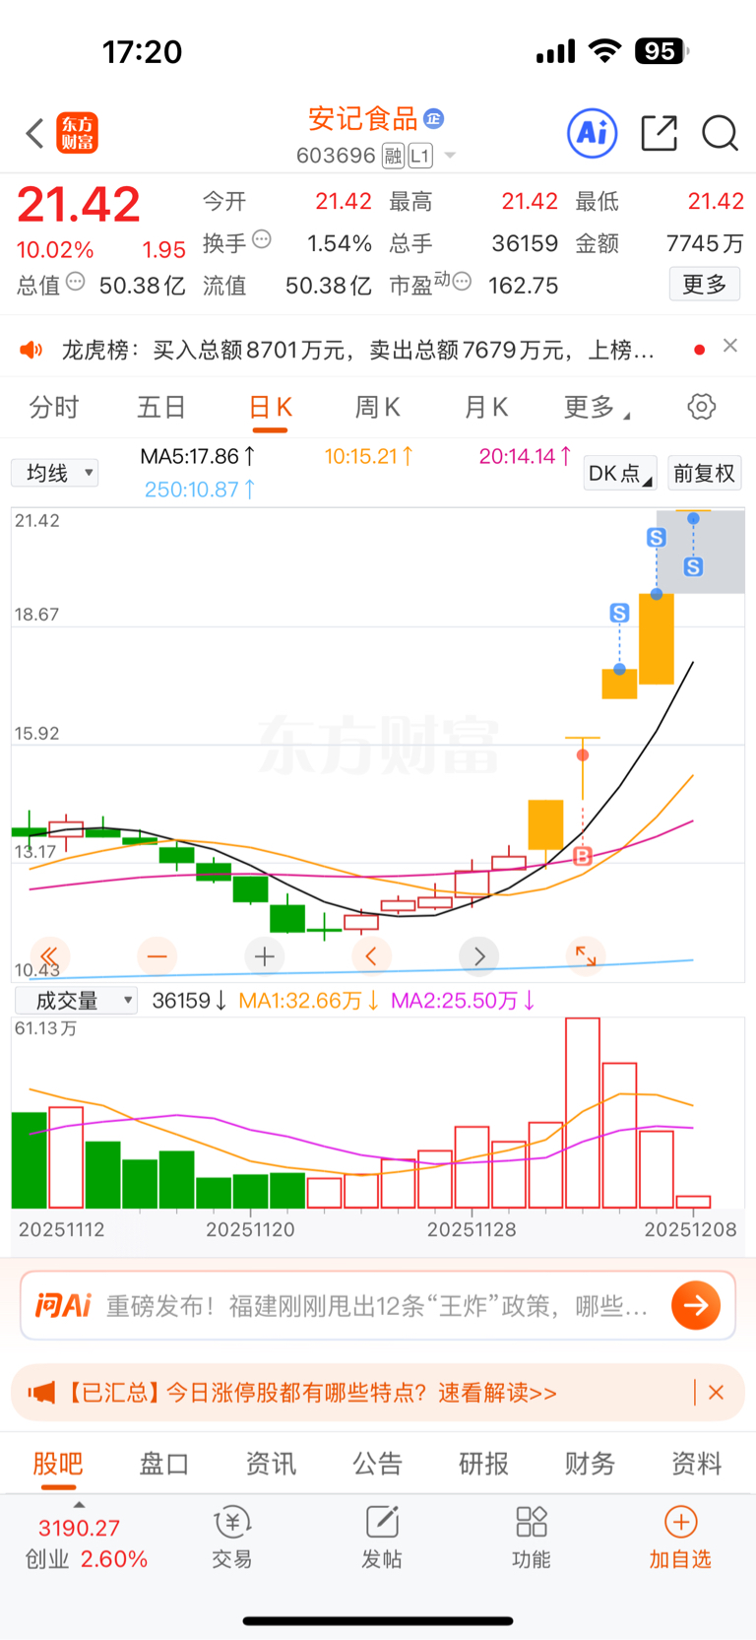This screenshot has height=1640, width=756.
Task: Tap the MA1:32.66万 volume label
Action: (x=309, y=1001)
